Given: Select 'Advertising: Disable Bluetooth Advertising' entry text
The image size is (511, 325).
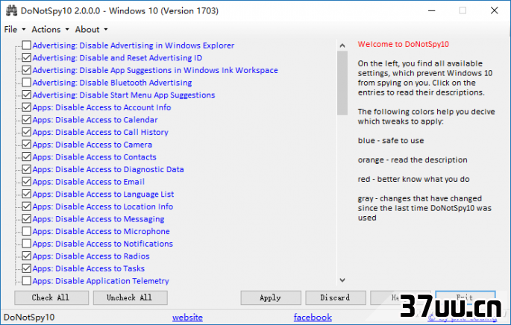Looking at the screenshot, I should tap(112, 83).
